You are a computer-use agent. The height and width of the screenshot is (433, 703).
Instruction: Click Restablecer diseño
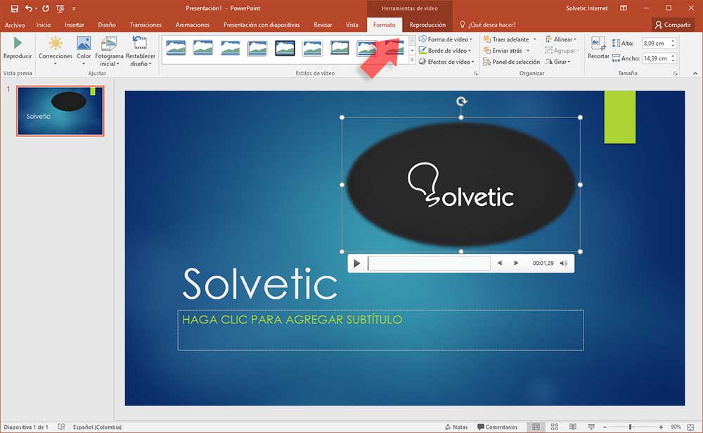(x=141, y=51)
